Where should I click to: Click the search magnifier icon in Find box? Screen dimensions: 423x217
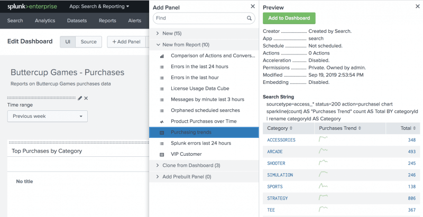tap(249, 18)
